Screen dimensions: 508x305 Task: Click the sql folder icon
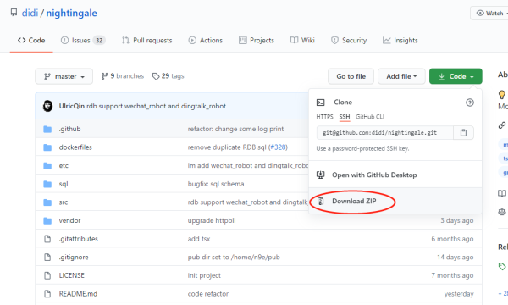tap(47, 184)
